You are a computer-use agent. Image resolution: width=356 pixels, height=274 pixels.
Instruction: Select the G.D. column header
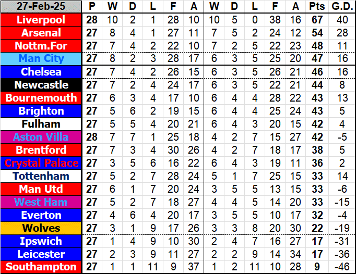[x=340, y=7]
